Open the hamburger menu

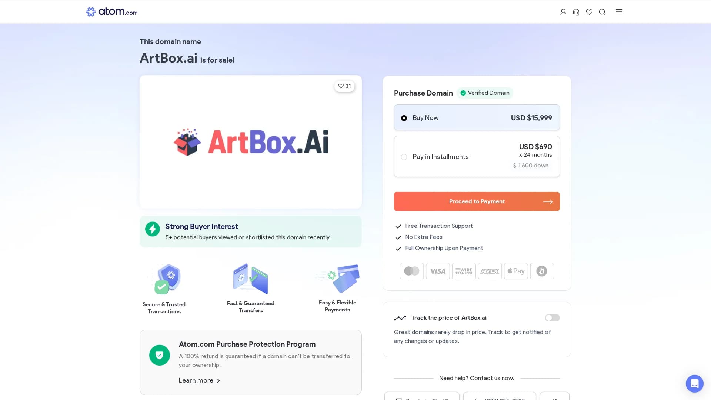tap(619, 12)
